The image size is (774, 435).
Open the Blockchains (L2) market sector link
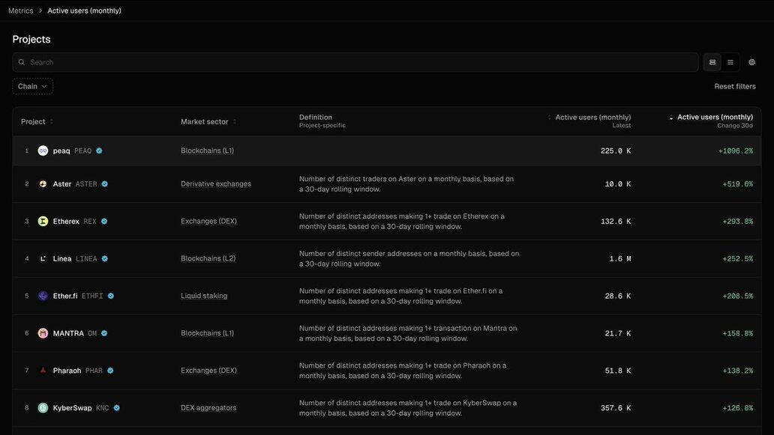tap(208, 259)
